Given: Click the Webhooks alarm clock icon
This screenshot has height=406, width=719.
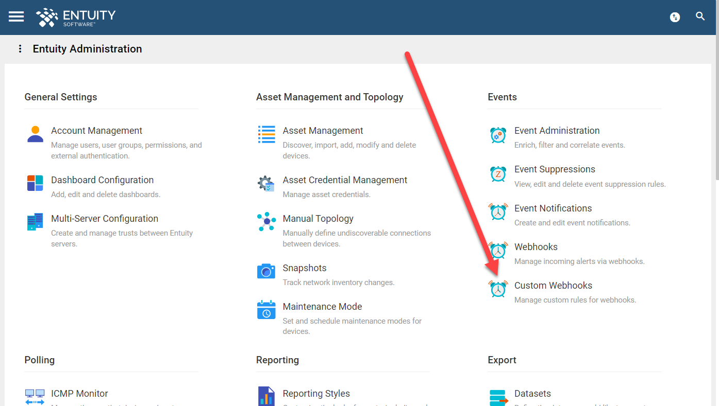Looking at the screenshot, I should pos(497,251).
